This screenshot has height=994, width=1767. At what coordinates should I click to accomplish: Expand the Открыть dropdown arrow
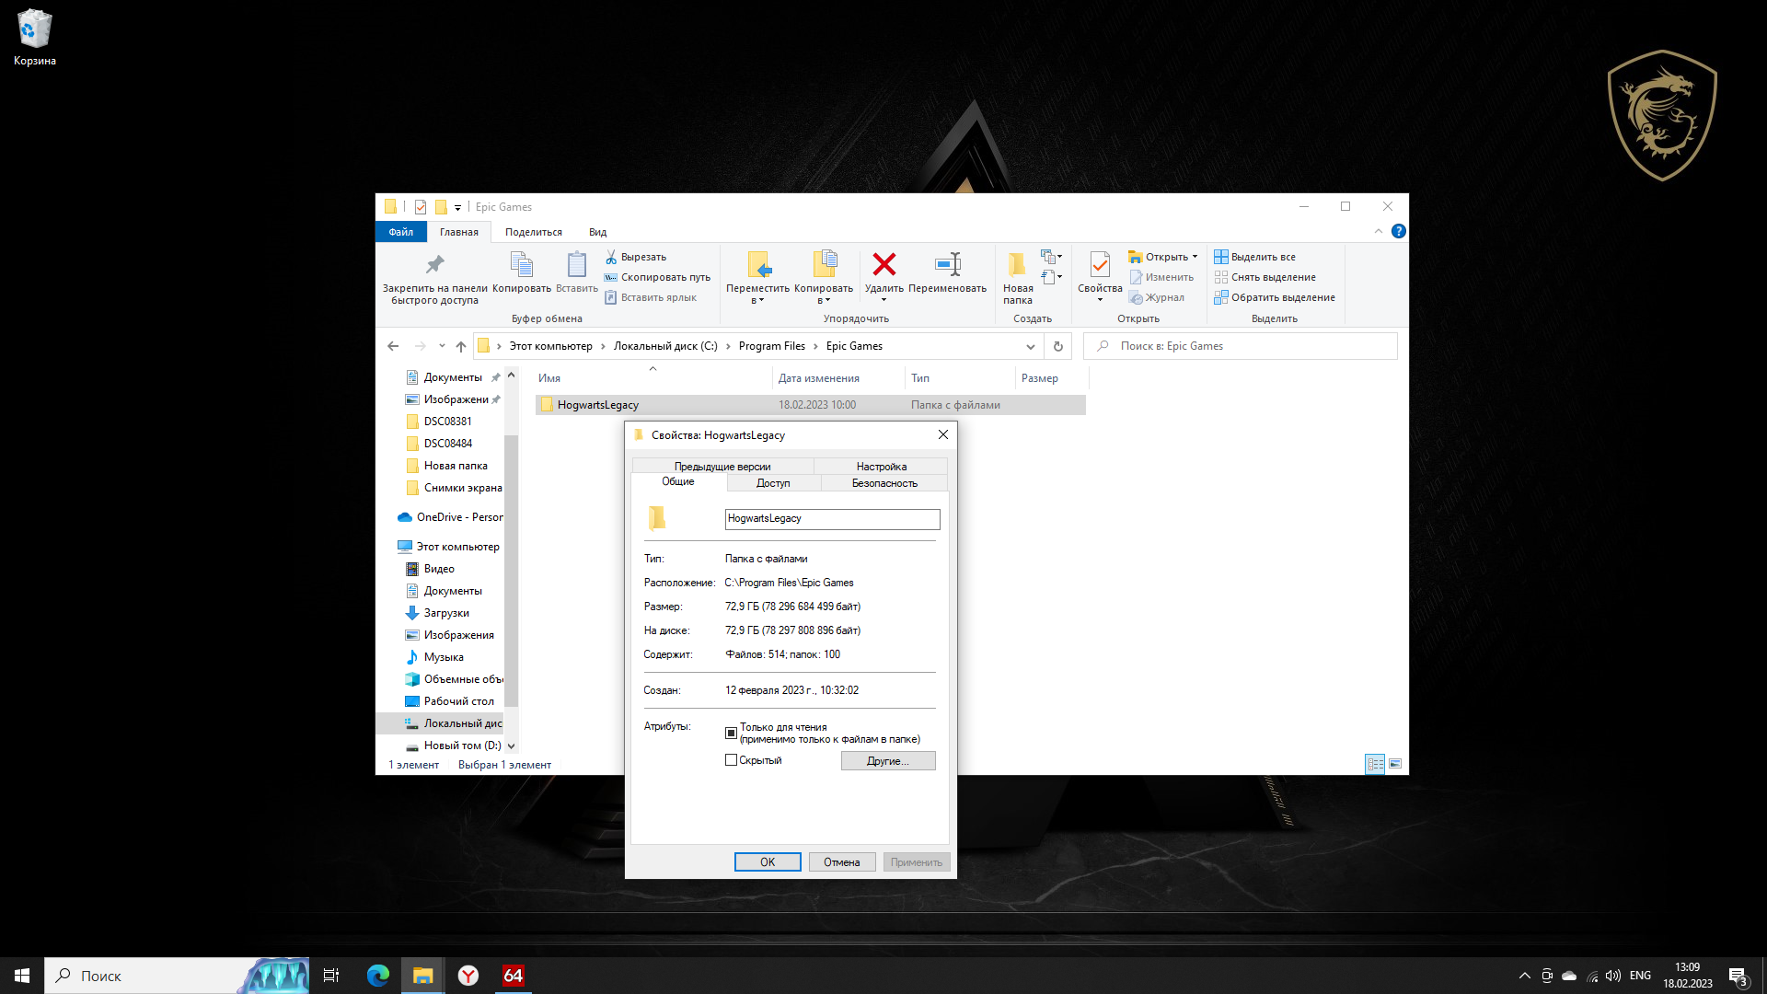[x=1195, y=257]
